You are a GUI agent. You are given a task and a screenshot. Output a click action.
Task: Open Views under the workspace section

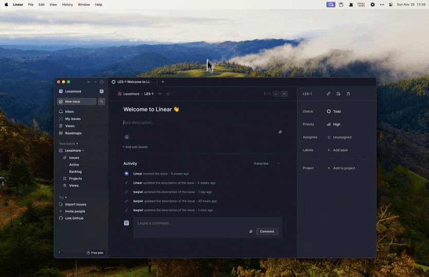click(x=70, y=126)
